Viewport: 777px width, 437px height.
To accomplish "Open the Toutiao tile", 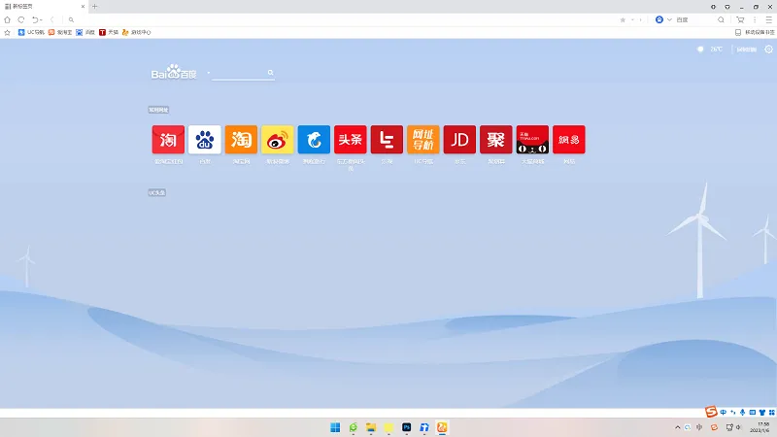I will point(351,140).
